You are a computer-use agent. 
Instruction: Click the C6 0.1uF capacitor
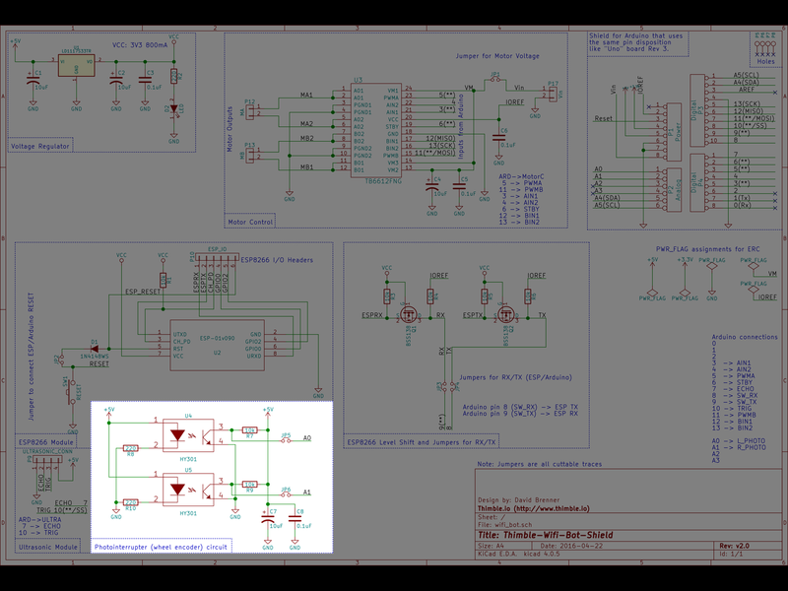point(499,138)
